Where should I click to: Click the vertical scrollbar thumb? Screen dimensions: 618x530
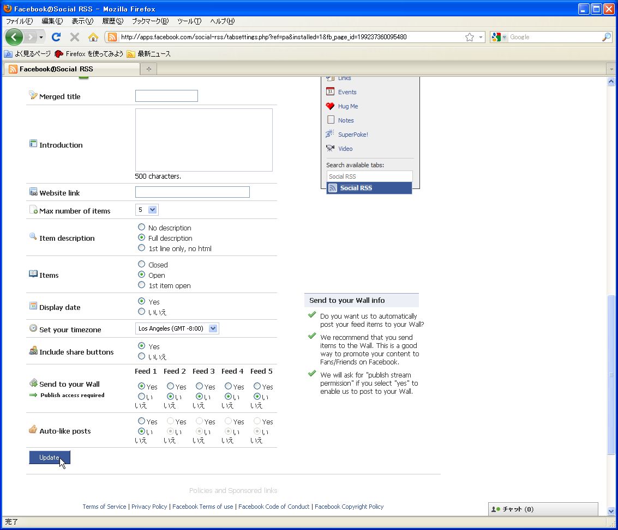coord(611,374)
